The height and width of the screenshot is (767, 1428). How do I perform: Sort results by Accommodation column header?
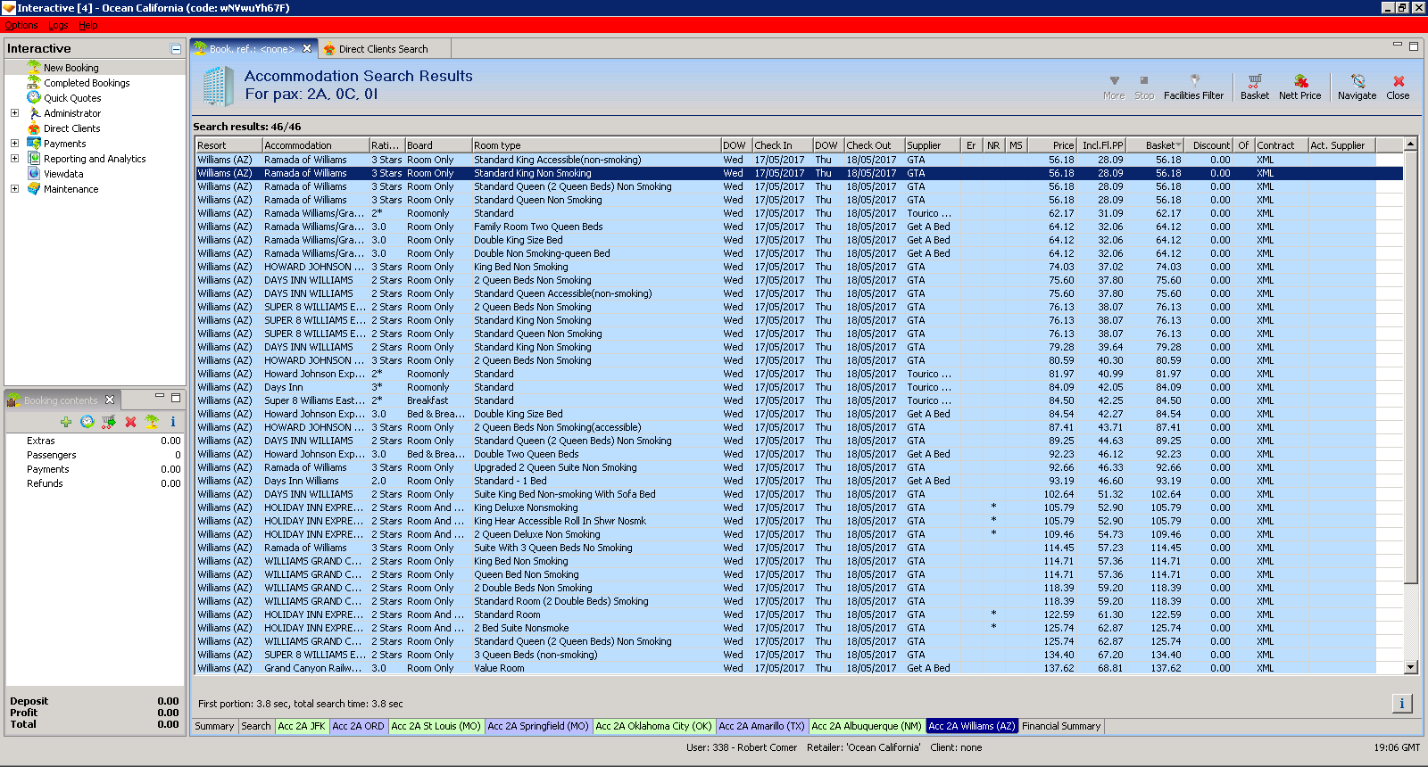(x=316, y=145)
